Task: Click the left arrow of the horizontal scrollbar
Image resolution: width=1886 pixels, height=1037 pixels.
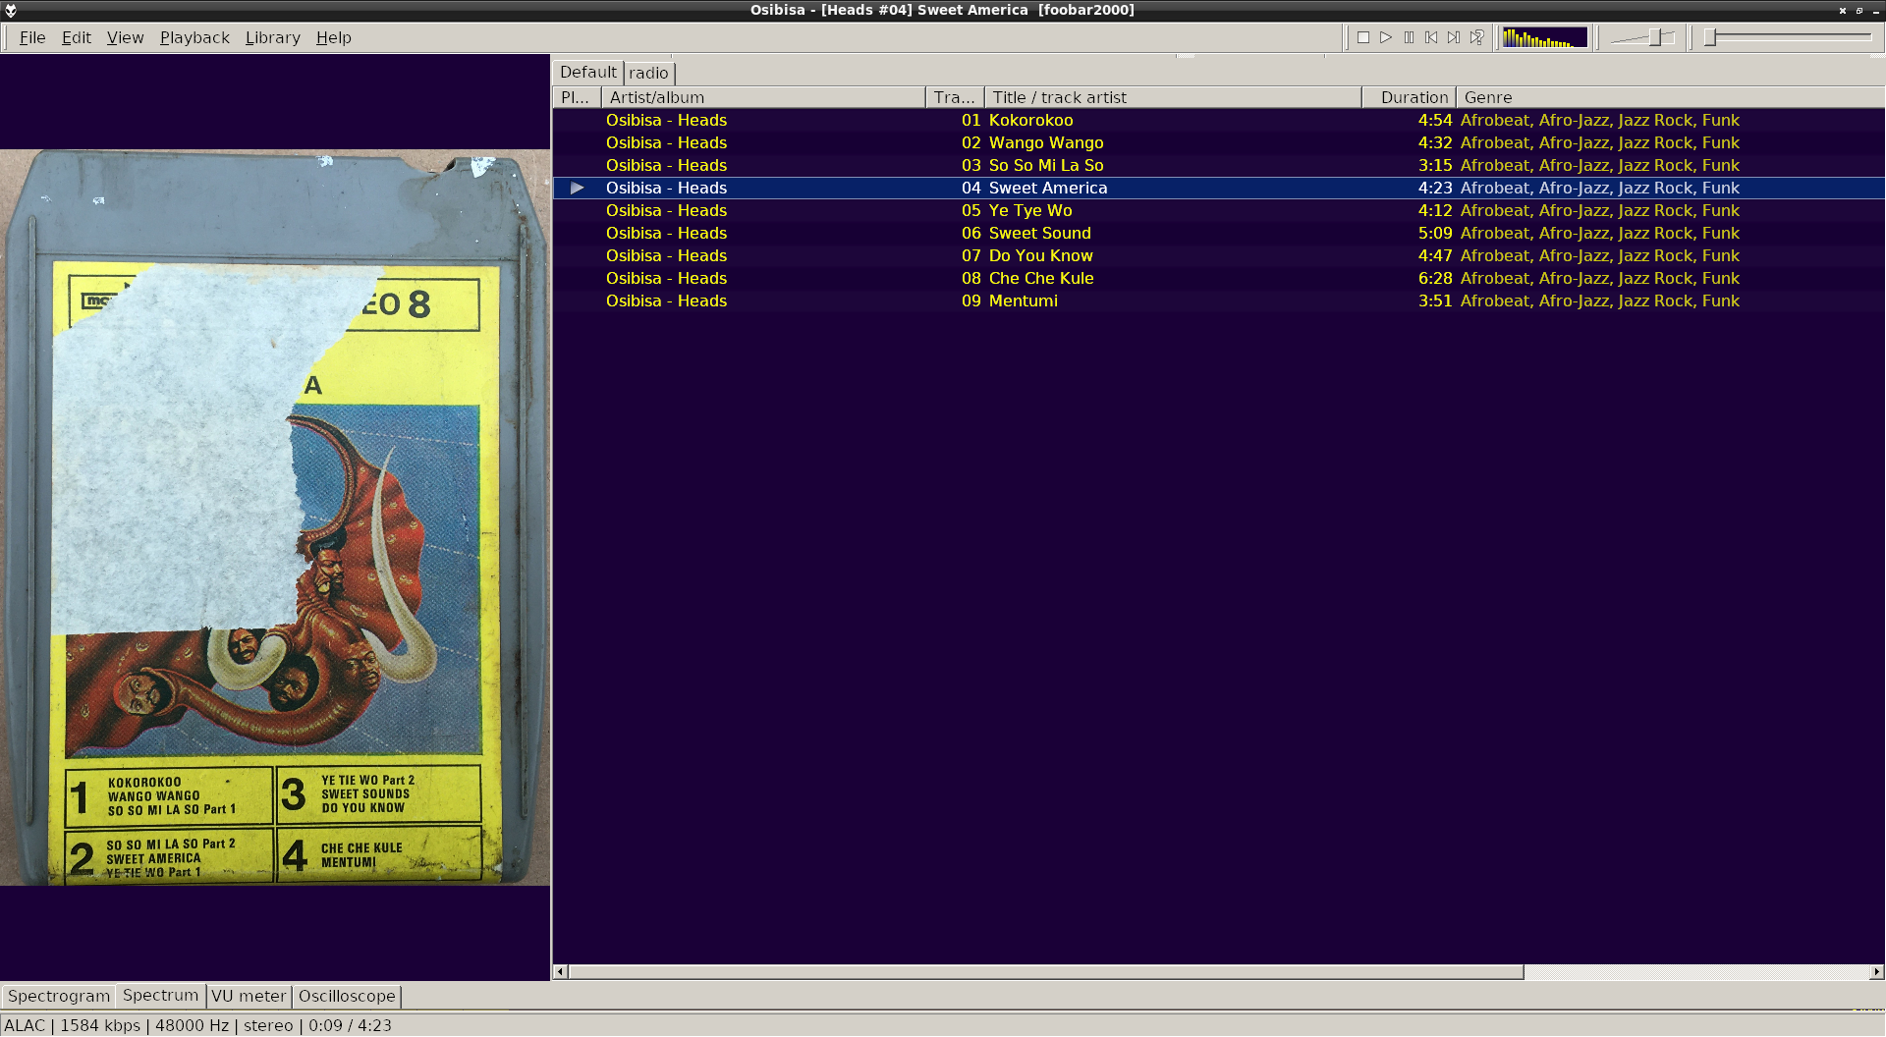Action: click(x=560, y=972)
